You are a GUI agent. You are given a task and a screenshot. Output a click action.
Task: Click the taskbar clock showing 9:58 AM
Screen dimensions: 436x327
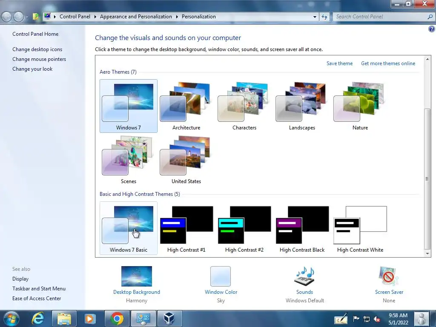[398, 319]
